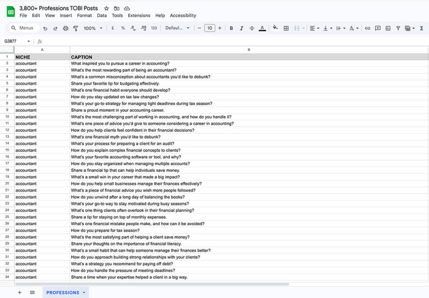The height and width of the screenshot is (298, 429).
Task: Open the Borders tool
Action: tap(286, 28)
